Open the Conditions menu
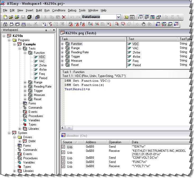Viewport: 194px width, 178px height. [59, 10]
